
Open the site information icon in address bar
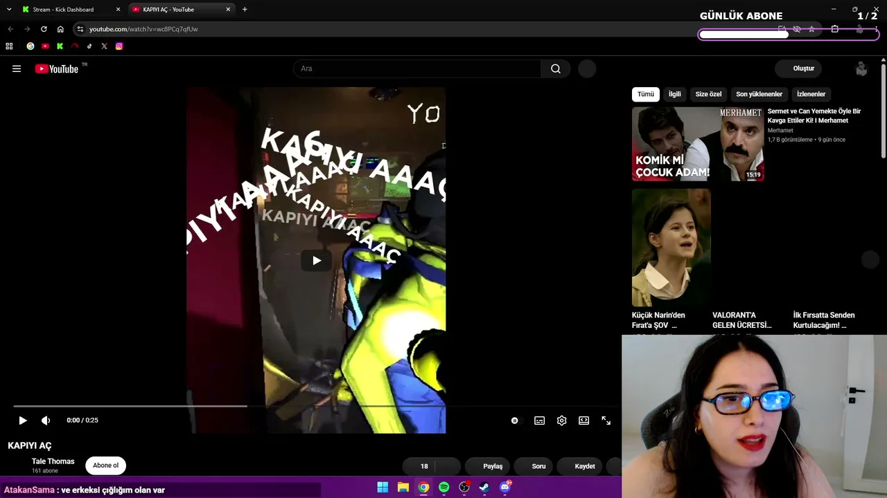point(80,29)
